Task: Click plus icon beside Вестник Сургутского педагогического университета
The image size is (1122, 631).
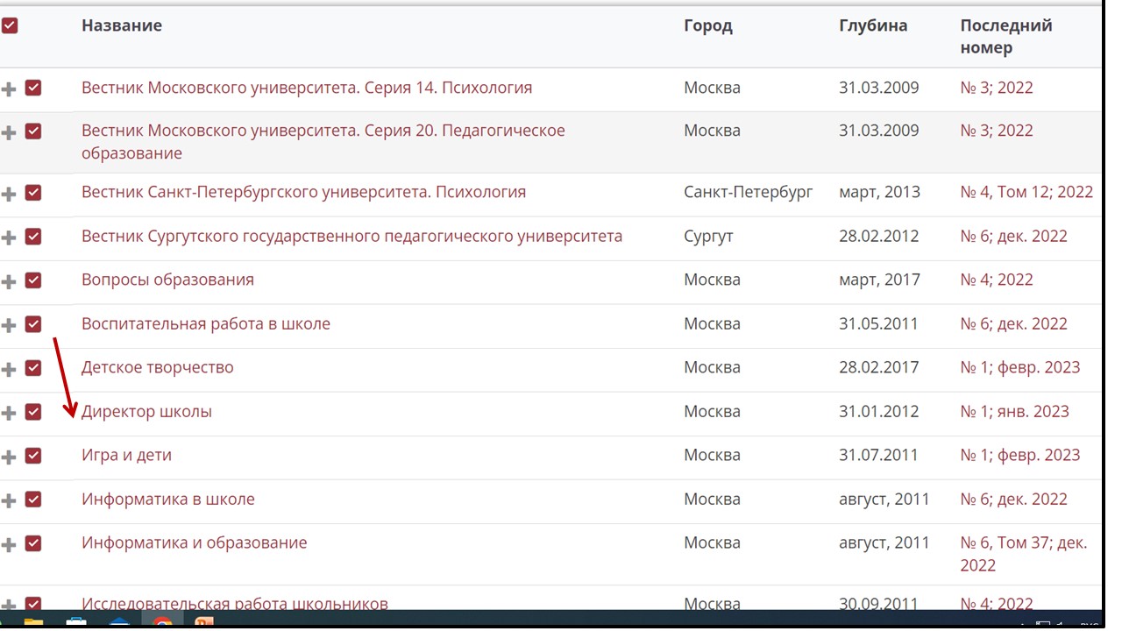Action: point(10,238)
